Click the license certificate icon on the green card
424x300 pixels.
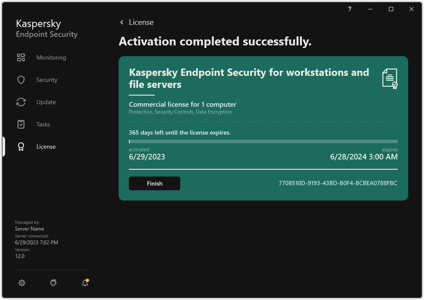390,79
